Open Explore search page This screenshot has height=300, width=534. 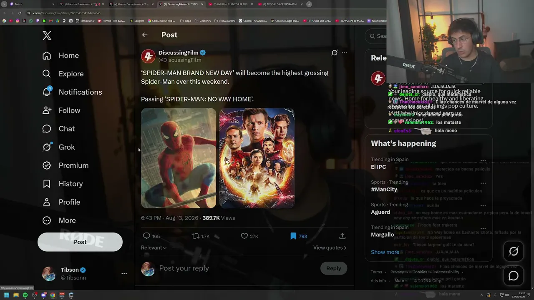pos(63,74)
